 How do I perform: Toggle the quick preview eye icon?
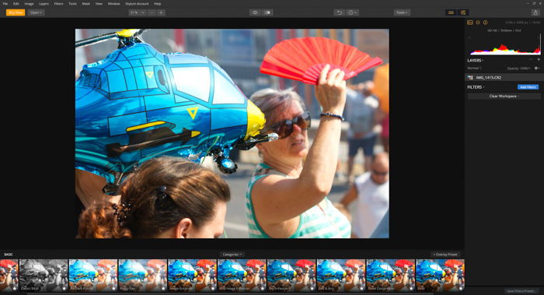pyautogui.click(x=255, y=12)
